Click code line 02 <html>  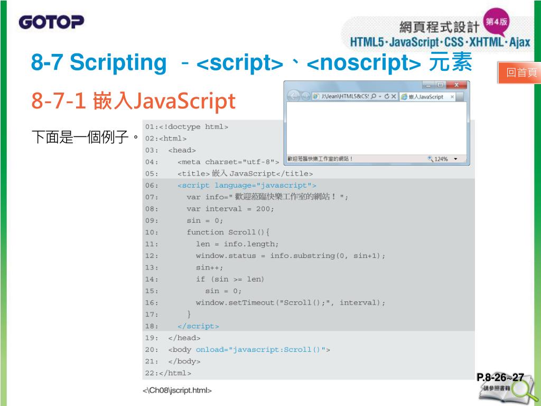click(x=166, y=139)
